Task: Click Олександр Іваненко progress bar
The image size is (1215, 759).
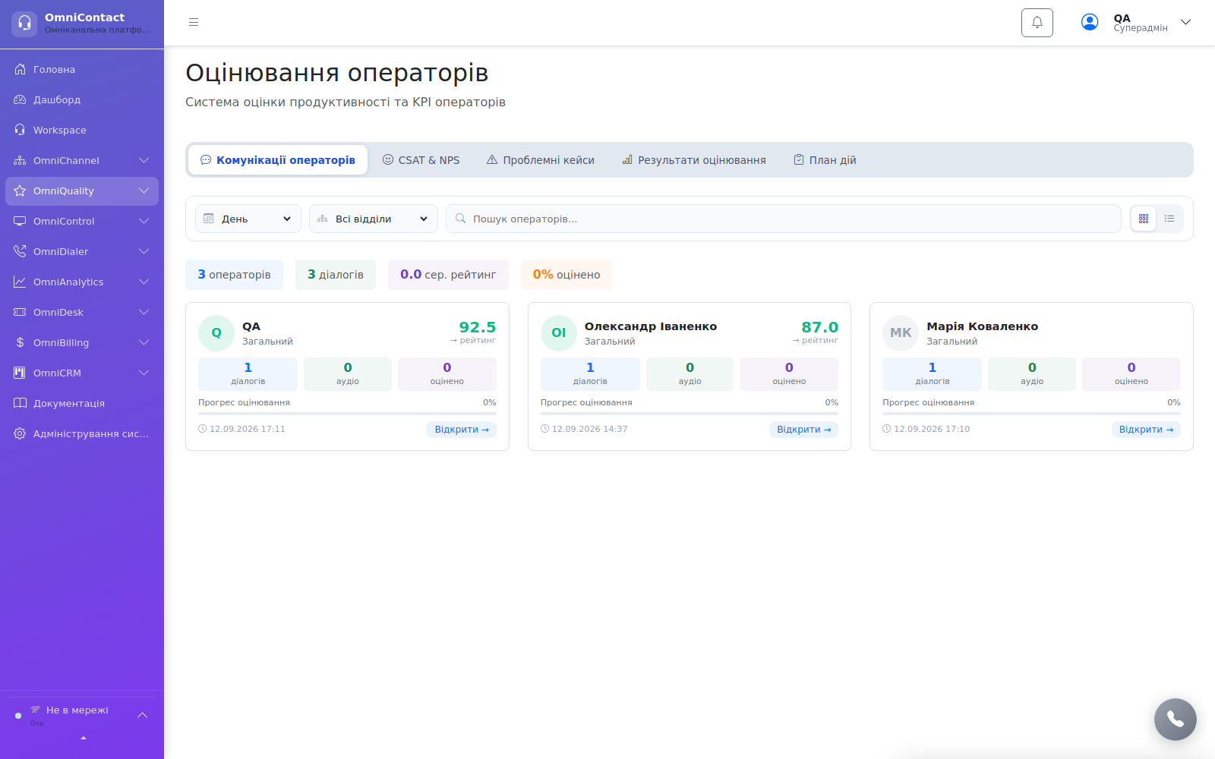Action: 690,414
